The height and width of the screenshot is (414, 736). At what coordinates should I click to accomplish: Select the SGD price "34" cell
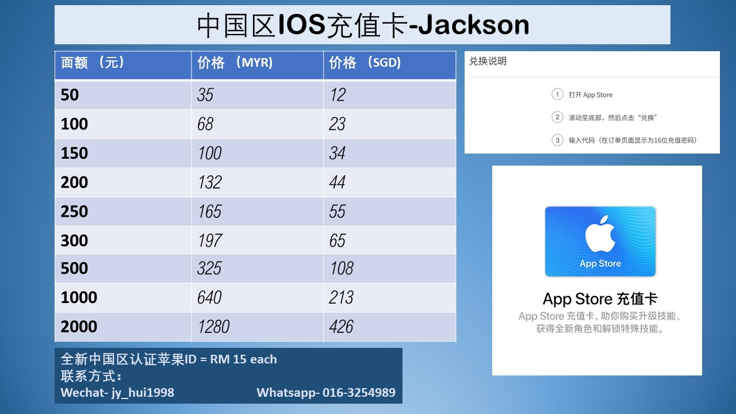point(390,153)
